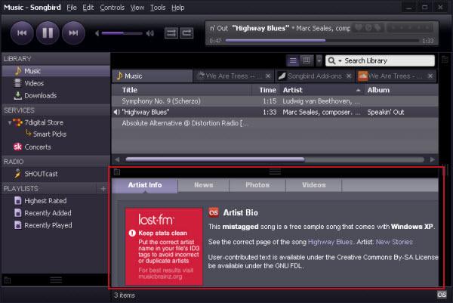Select the Absolute Alternative Distortion Radio row
The height and width of the screenshot is (303, 453).
click(x=275, y=123)
